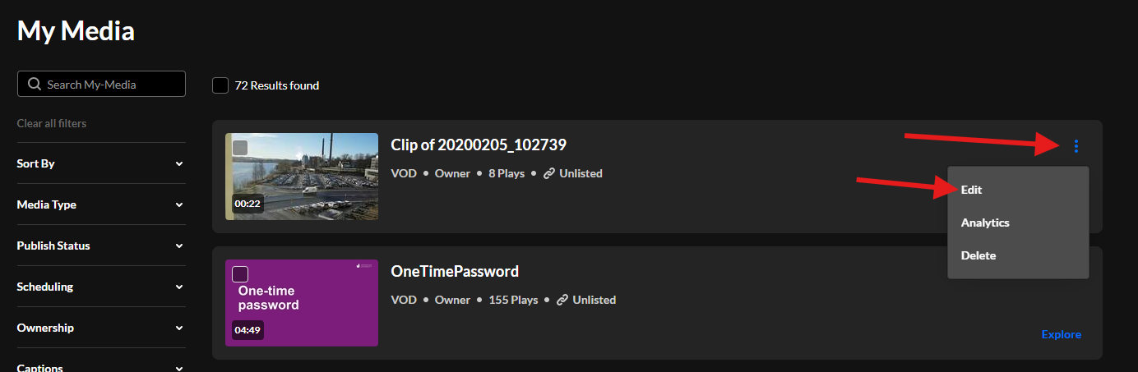Check the OneTimePassword video checkbox
1138x372 pixels.
point(240,274)
